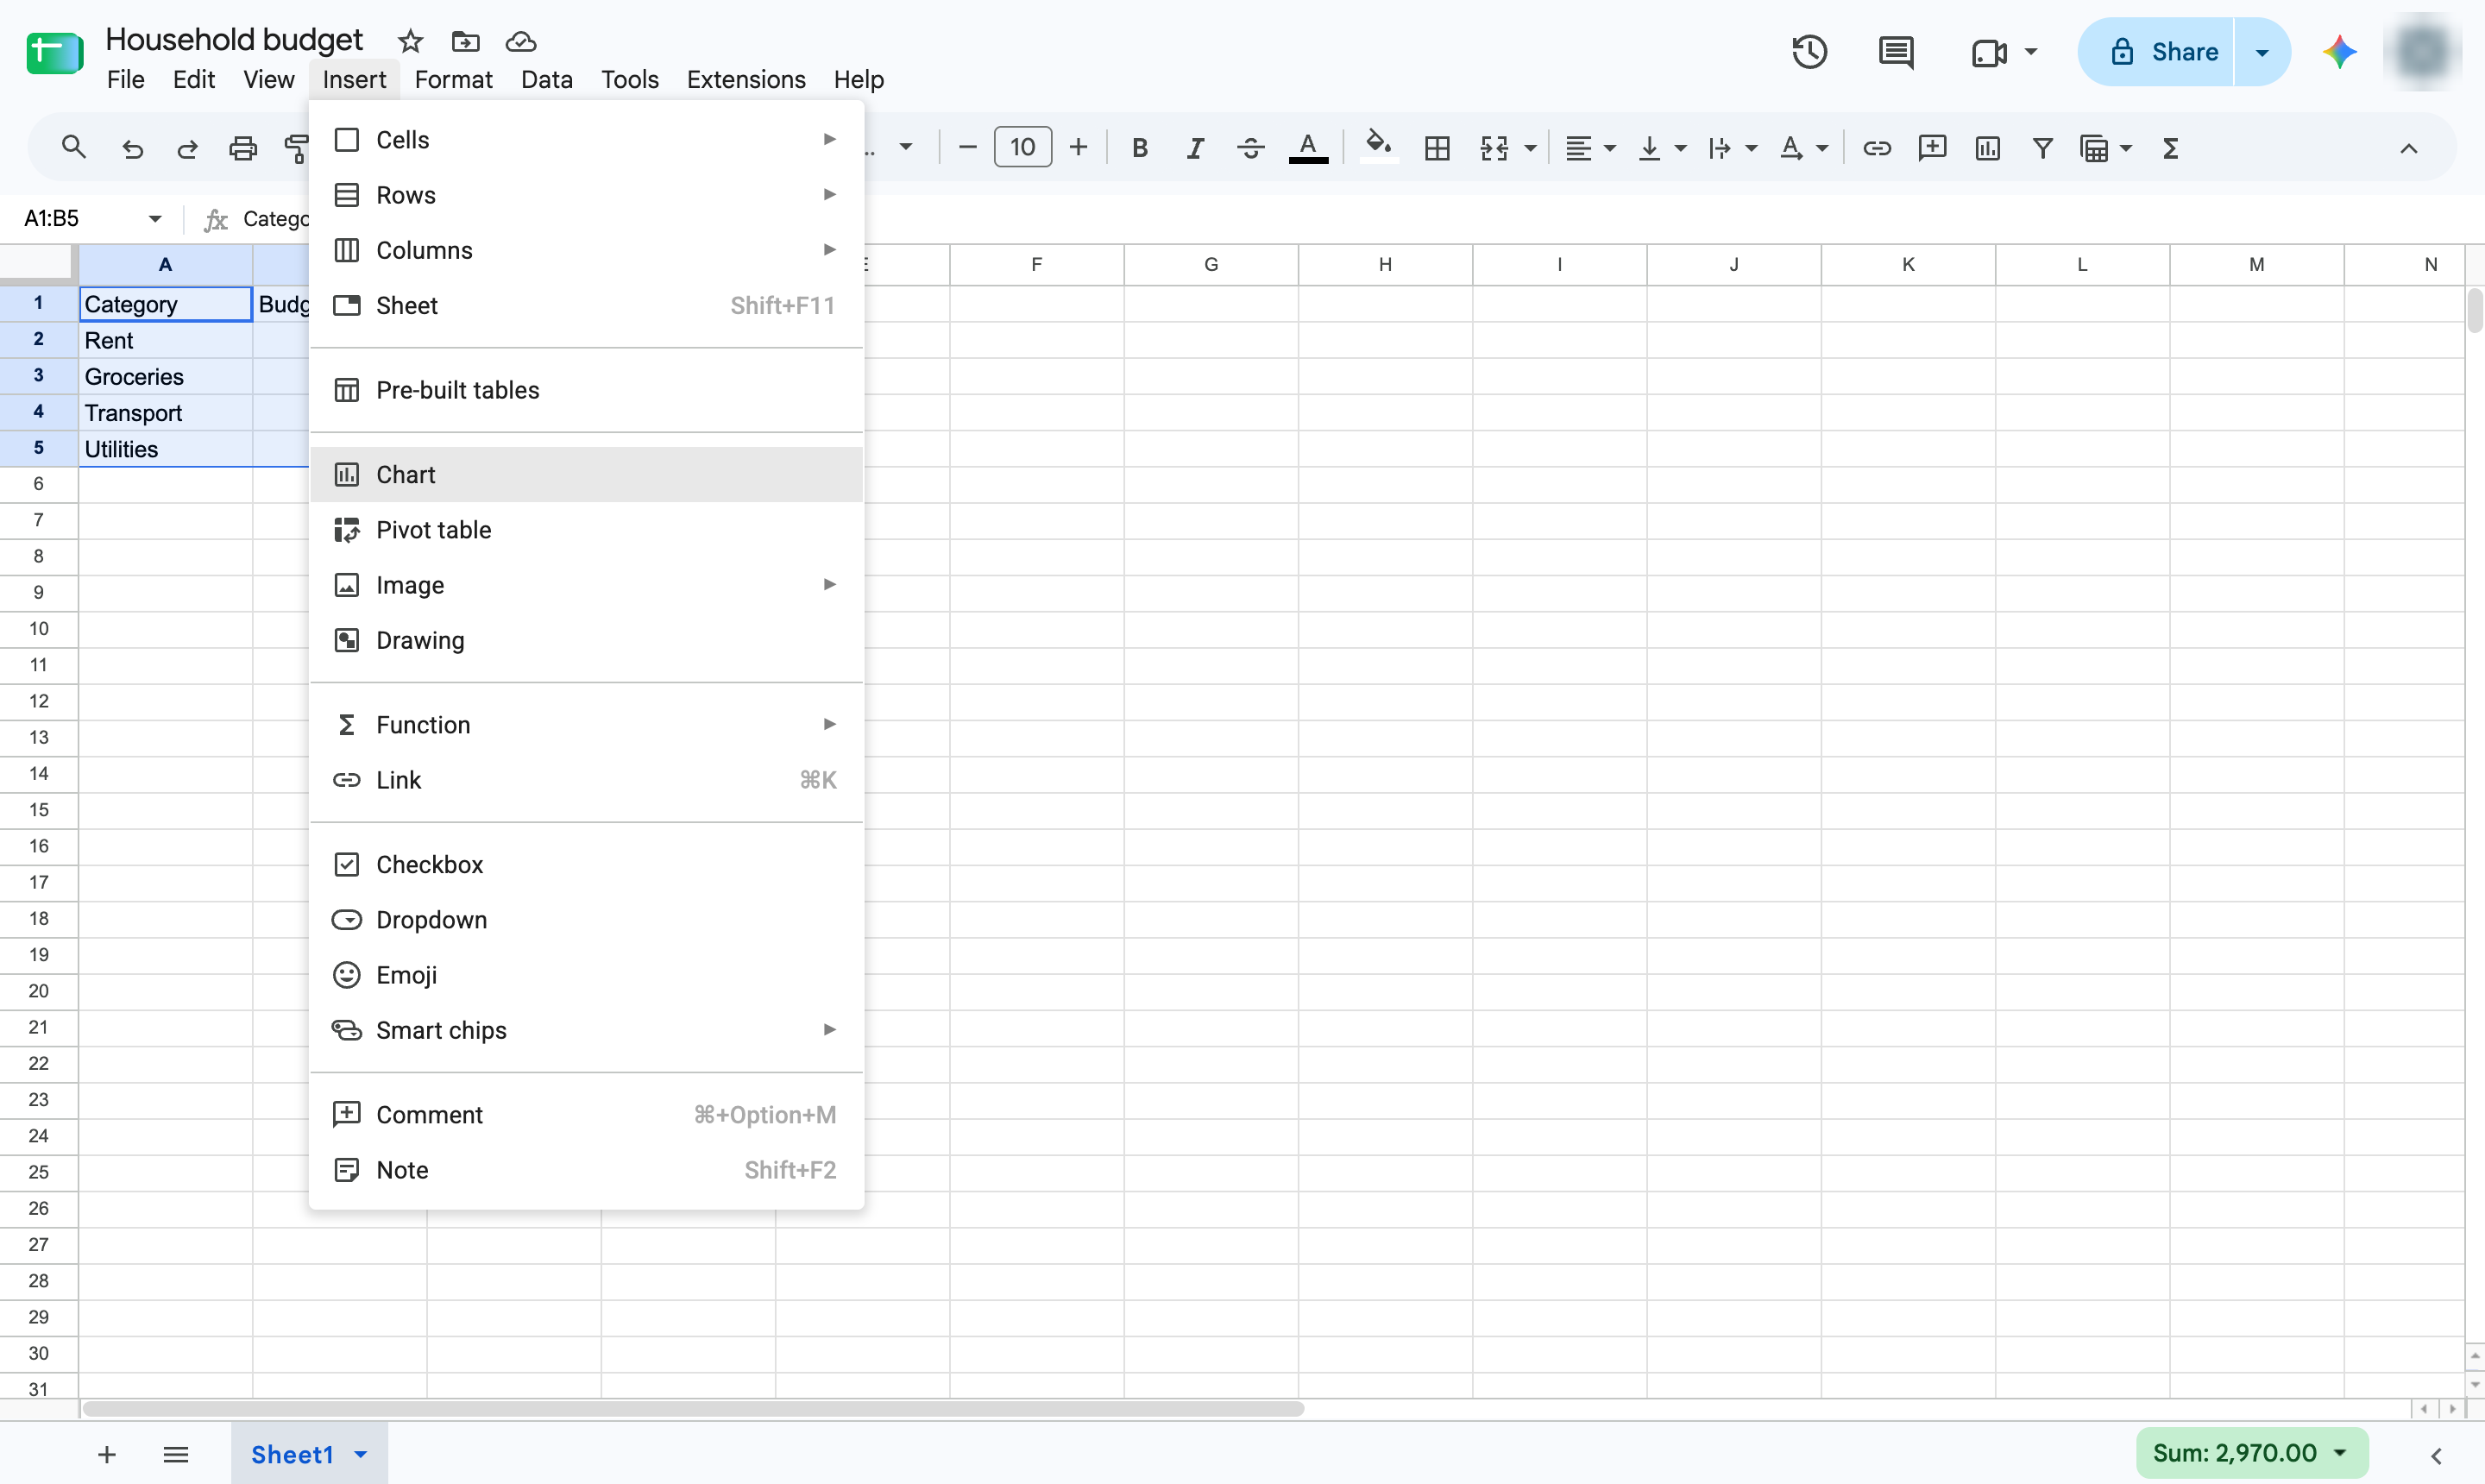Viewport: 2485px width, 1484px height.
Task: Click the horizontal scrollbar
Action: pos(693,1409)
